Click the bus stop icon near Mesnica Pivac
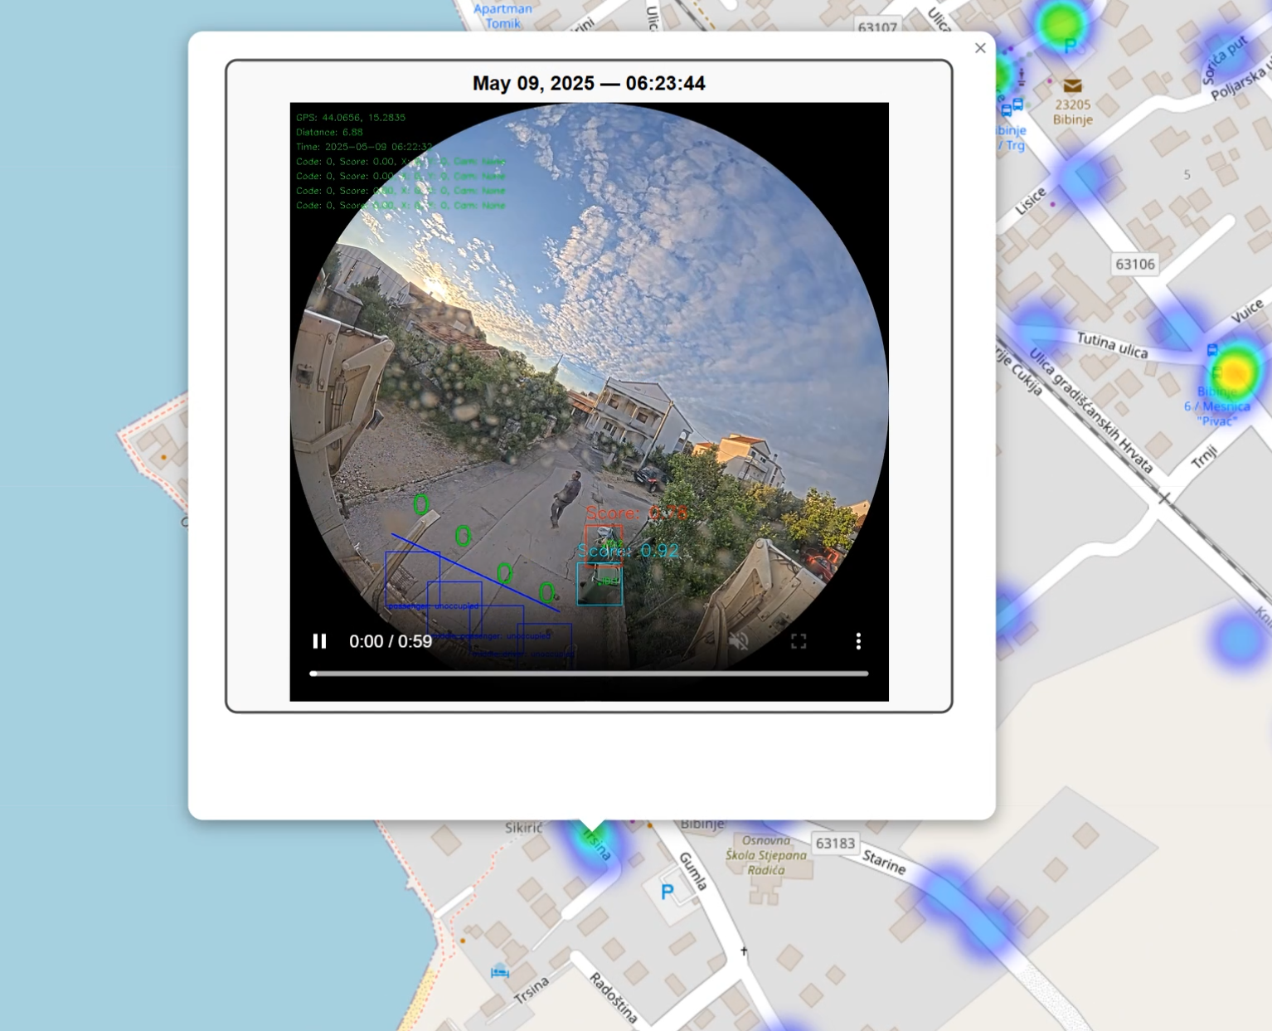The width and height of the screenshot is (1272, 1031). pos(1212,350)
